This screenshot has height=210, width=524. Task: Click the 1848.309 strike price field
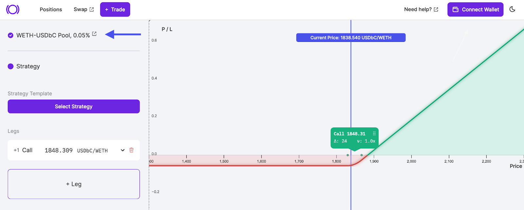(59, 150)
